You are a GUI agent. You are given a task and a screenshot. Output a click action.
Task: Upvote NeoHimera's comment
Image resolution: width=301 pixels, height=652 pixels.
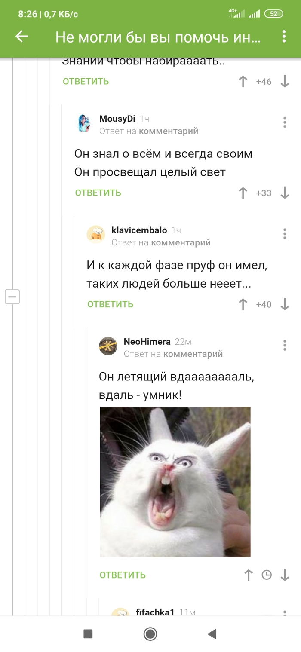coord(248,575)
